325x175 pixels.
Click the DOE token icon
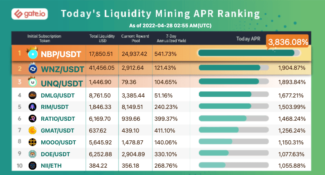click(x=32, y=154)
